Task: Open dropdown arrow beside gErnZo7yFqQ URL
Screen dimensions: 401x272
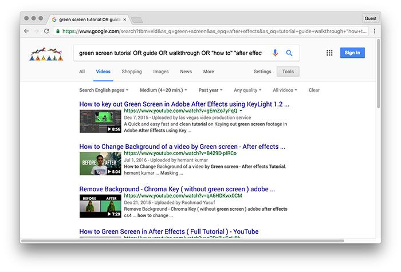Action: (x=241, y=111)
